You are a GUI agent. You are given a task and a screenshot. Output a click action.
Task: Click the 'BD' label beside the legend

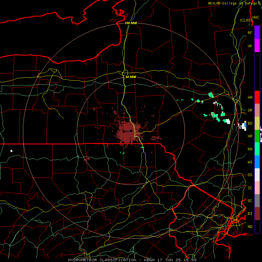tap(250, 123)
